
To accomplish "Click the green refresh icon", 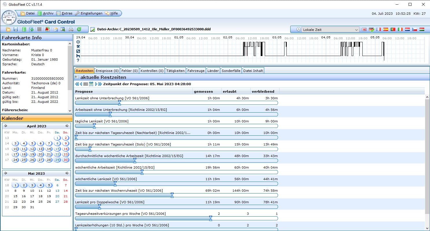I will [x=79, y=29].
